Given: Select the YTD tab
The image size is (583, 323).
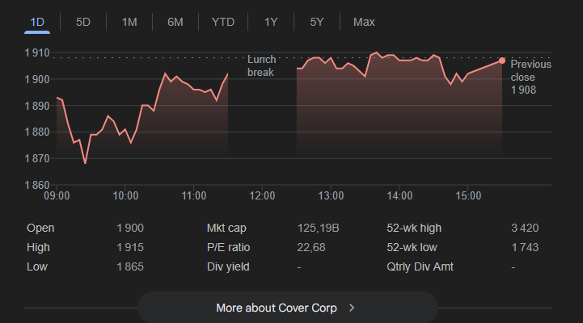Looking at the screenshot, I should [223, 23].
